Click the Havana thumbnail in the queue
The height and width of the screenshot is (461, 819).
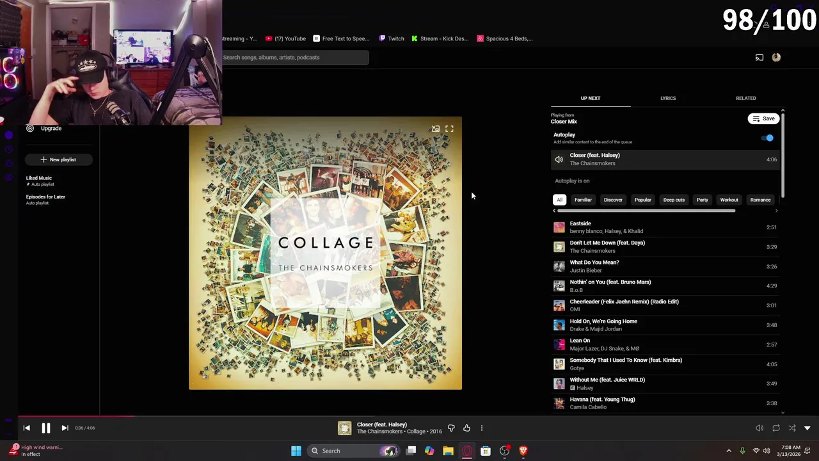tap(559, 403)
